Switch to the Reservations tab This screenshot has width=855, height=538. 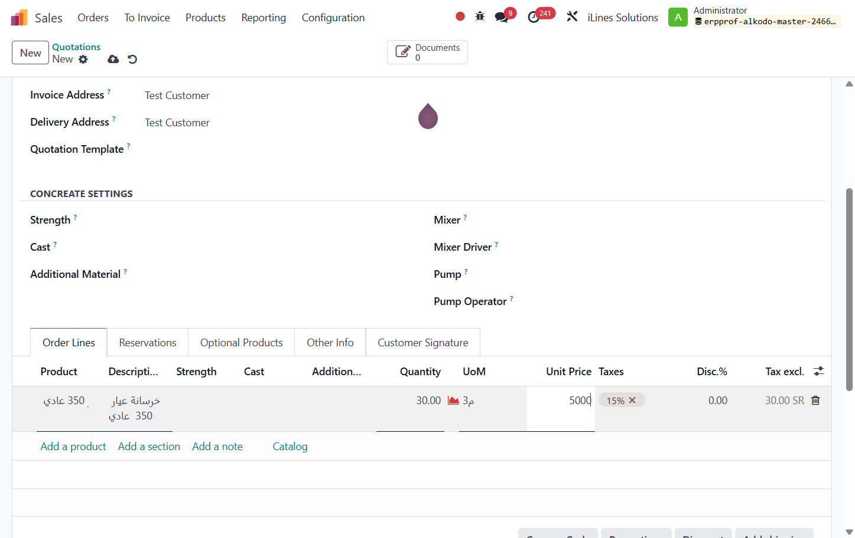(148, 343)
